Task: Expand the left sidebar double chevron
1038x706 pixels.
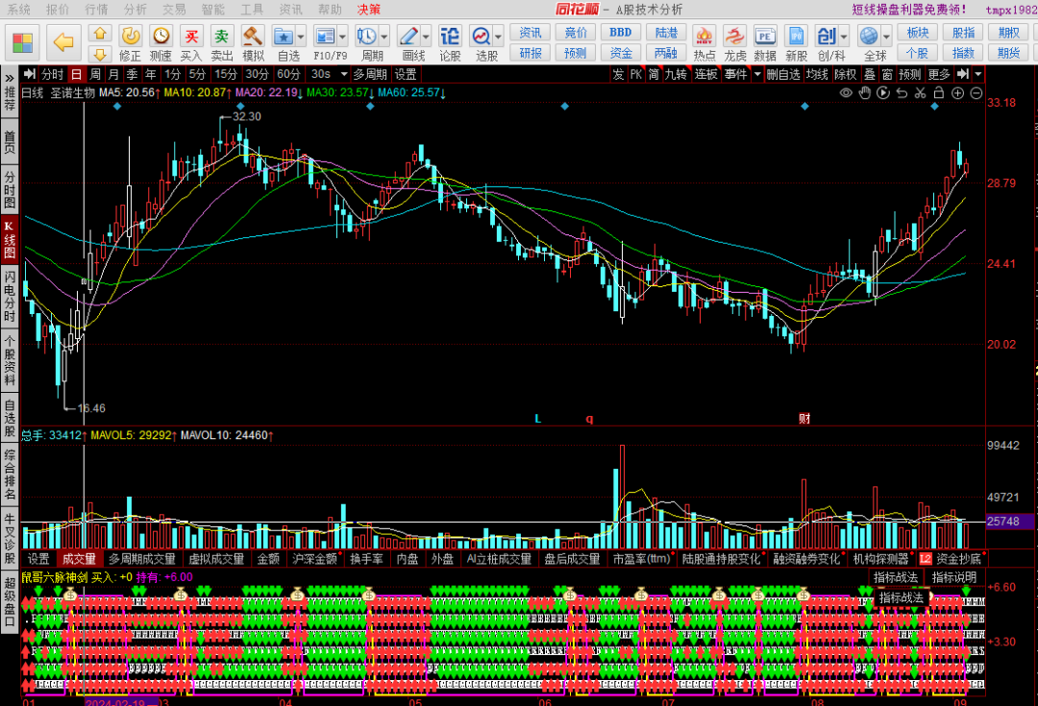Action: (x=10, y=78)
